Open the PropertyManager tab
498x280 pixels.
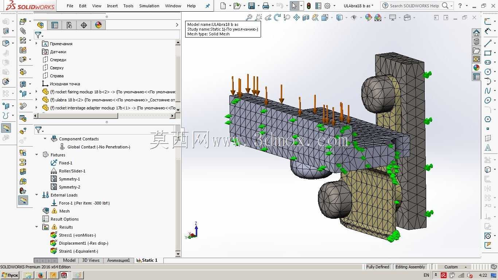(55, 25)
